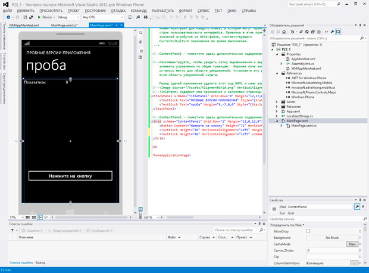Screen dimensions: 369x273
Task: Switch to the WMAppManifest.xml tab
Action: (x=24, y=25)
